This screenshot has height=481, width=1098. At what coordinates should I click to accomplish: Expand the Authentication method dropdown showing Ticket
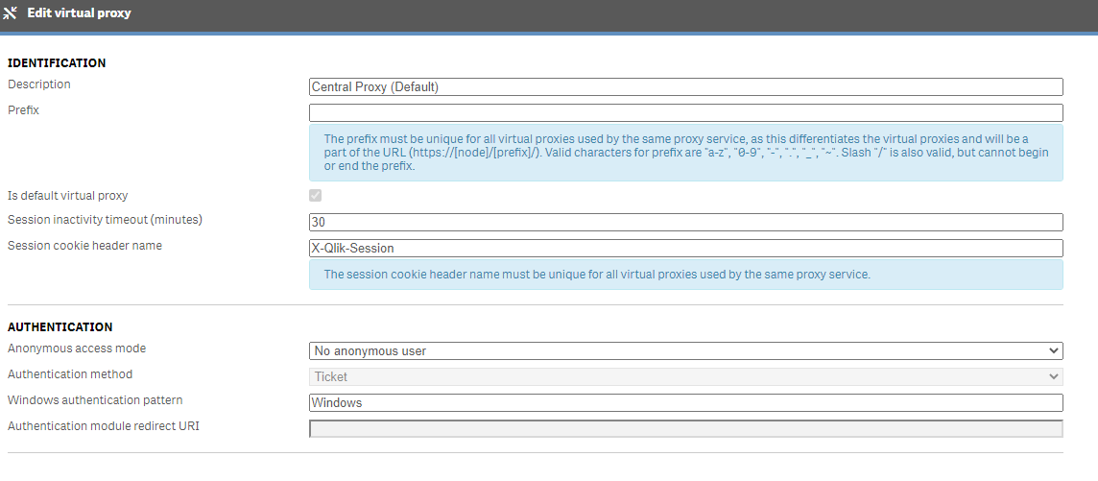tap(685, 376)
